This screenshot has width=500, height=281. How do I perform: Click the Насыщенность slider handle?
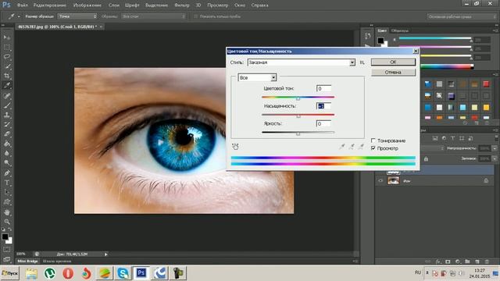(x=298, y=116)
